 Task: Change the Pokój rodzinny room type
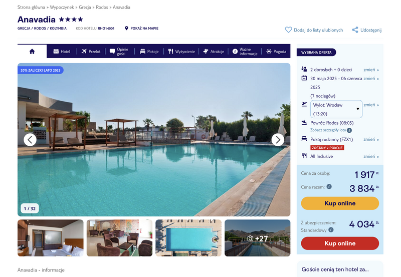tap(371, 140)
